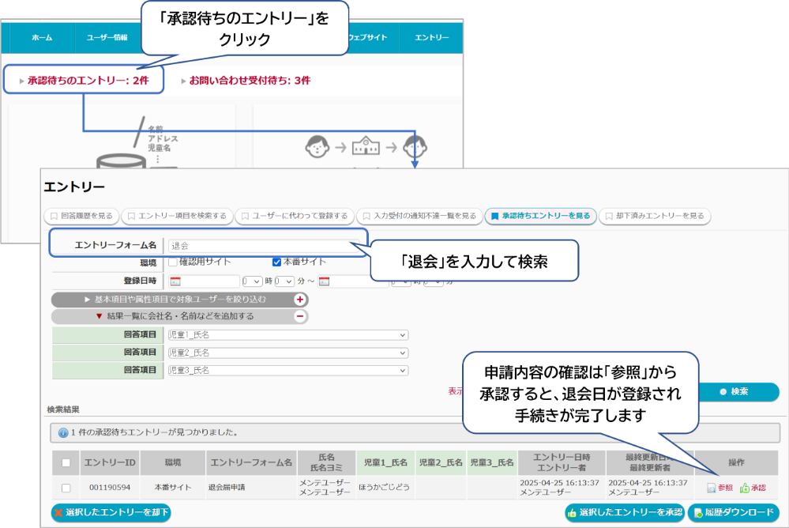
Task: Click minus icon on 結果一覧に会社名 bar
Action: click(x=300, y=316)
